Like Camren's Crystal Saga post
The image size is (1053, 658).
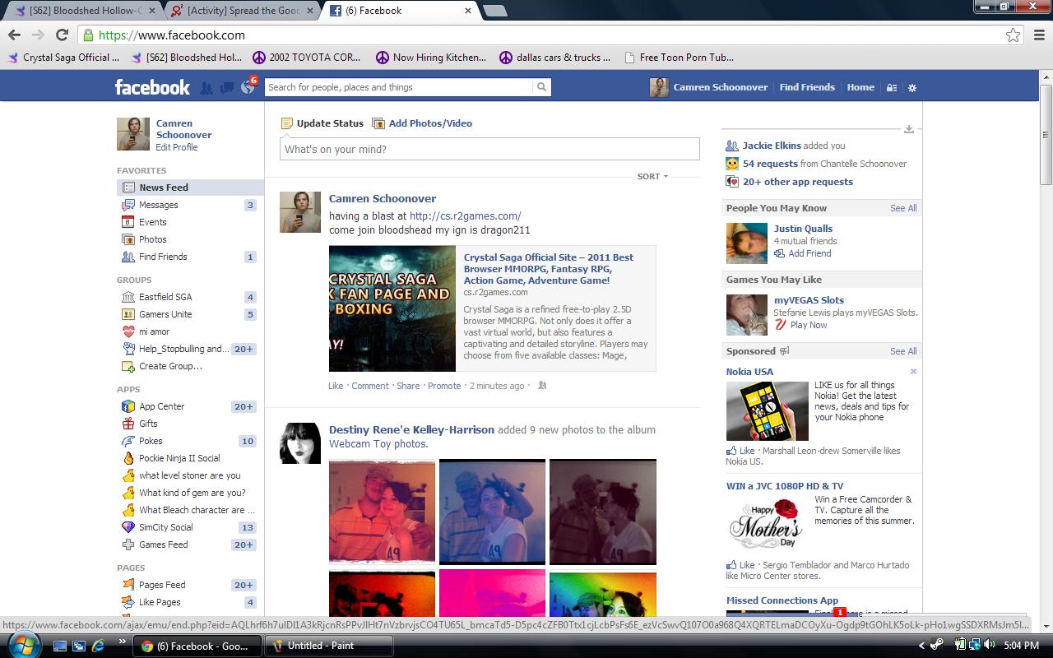tap(336, 386)
